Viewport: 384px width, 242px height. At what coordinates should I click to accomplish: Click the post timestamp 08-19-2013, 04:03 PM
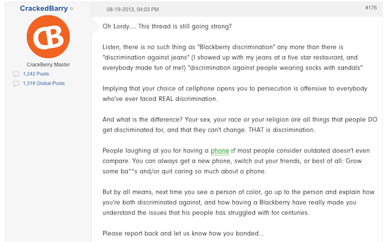tap(133, 10)
